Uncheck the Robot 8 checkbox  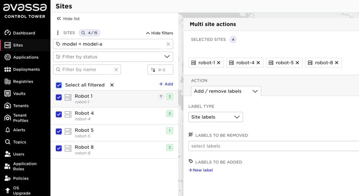(x=59, y=148)
